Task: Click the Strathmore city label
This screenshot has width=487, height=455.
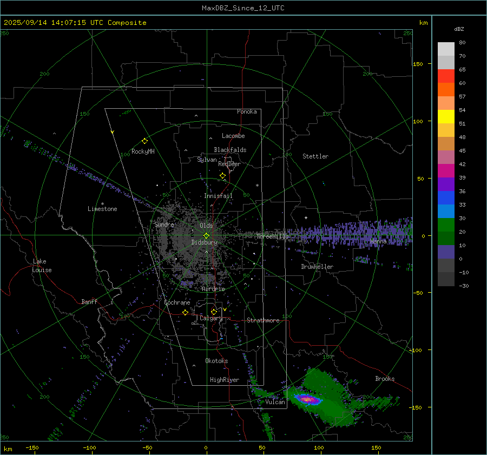Action: coord(263,320)
